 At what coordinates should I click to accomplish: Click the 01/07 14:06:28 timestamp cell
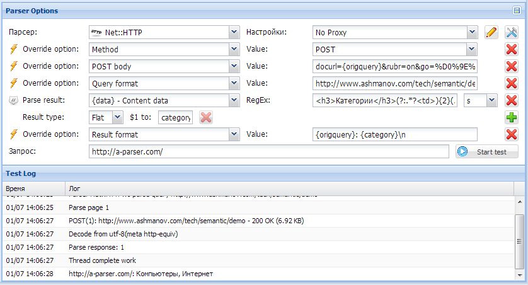point(30,274)
